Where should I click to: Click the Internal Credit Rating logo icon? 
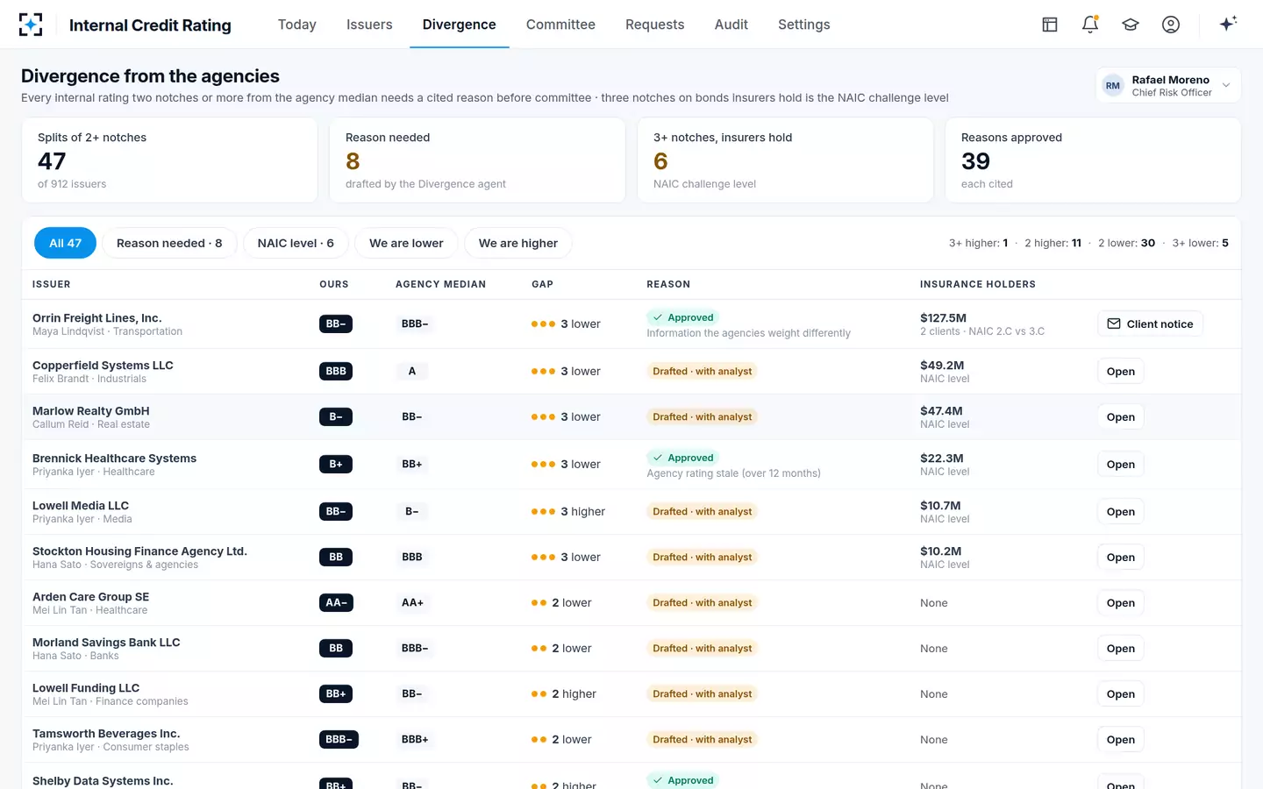point(31,25)
